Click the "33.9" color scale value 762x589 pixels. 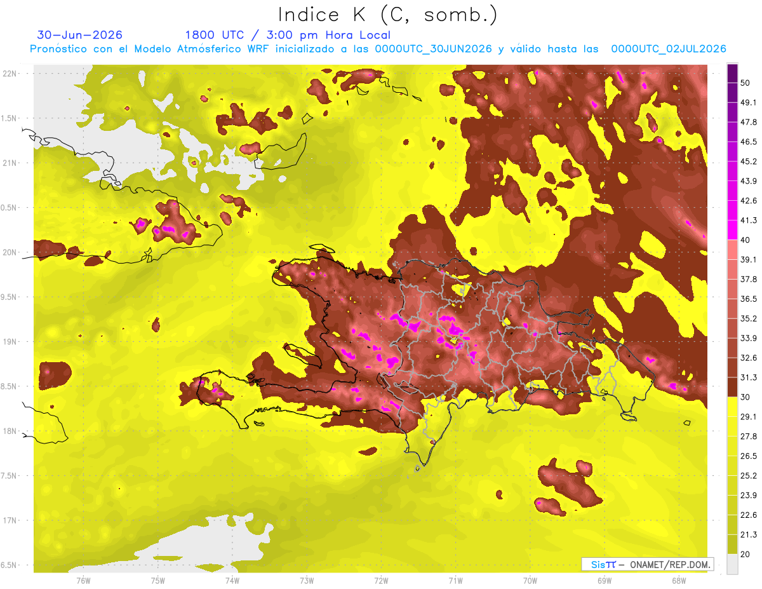click(749, 338)
